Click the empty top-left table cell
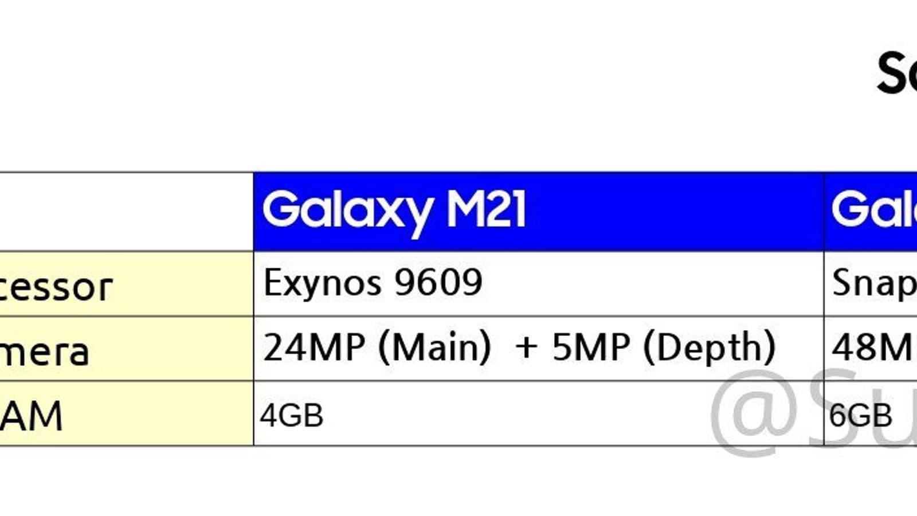The image size is (917, 516). pos(126,211)
